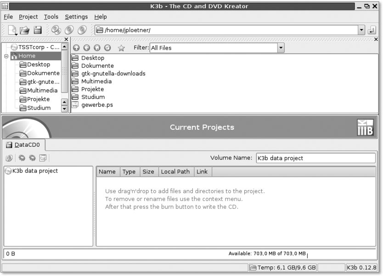
Task: Click the Save floppy disk icon
Action: click(38, 30)
